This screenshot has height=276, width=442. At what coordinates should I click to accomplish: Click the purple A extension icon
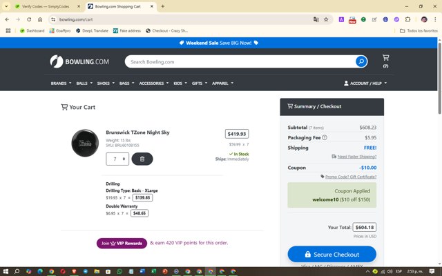(x=341, y=19)
